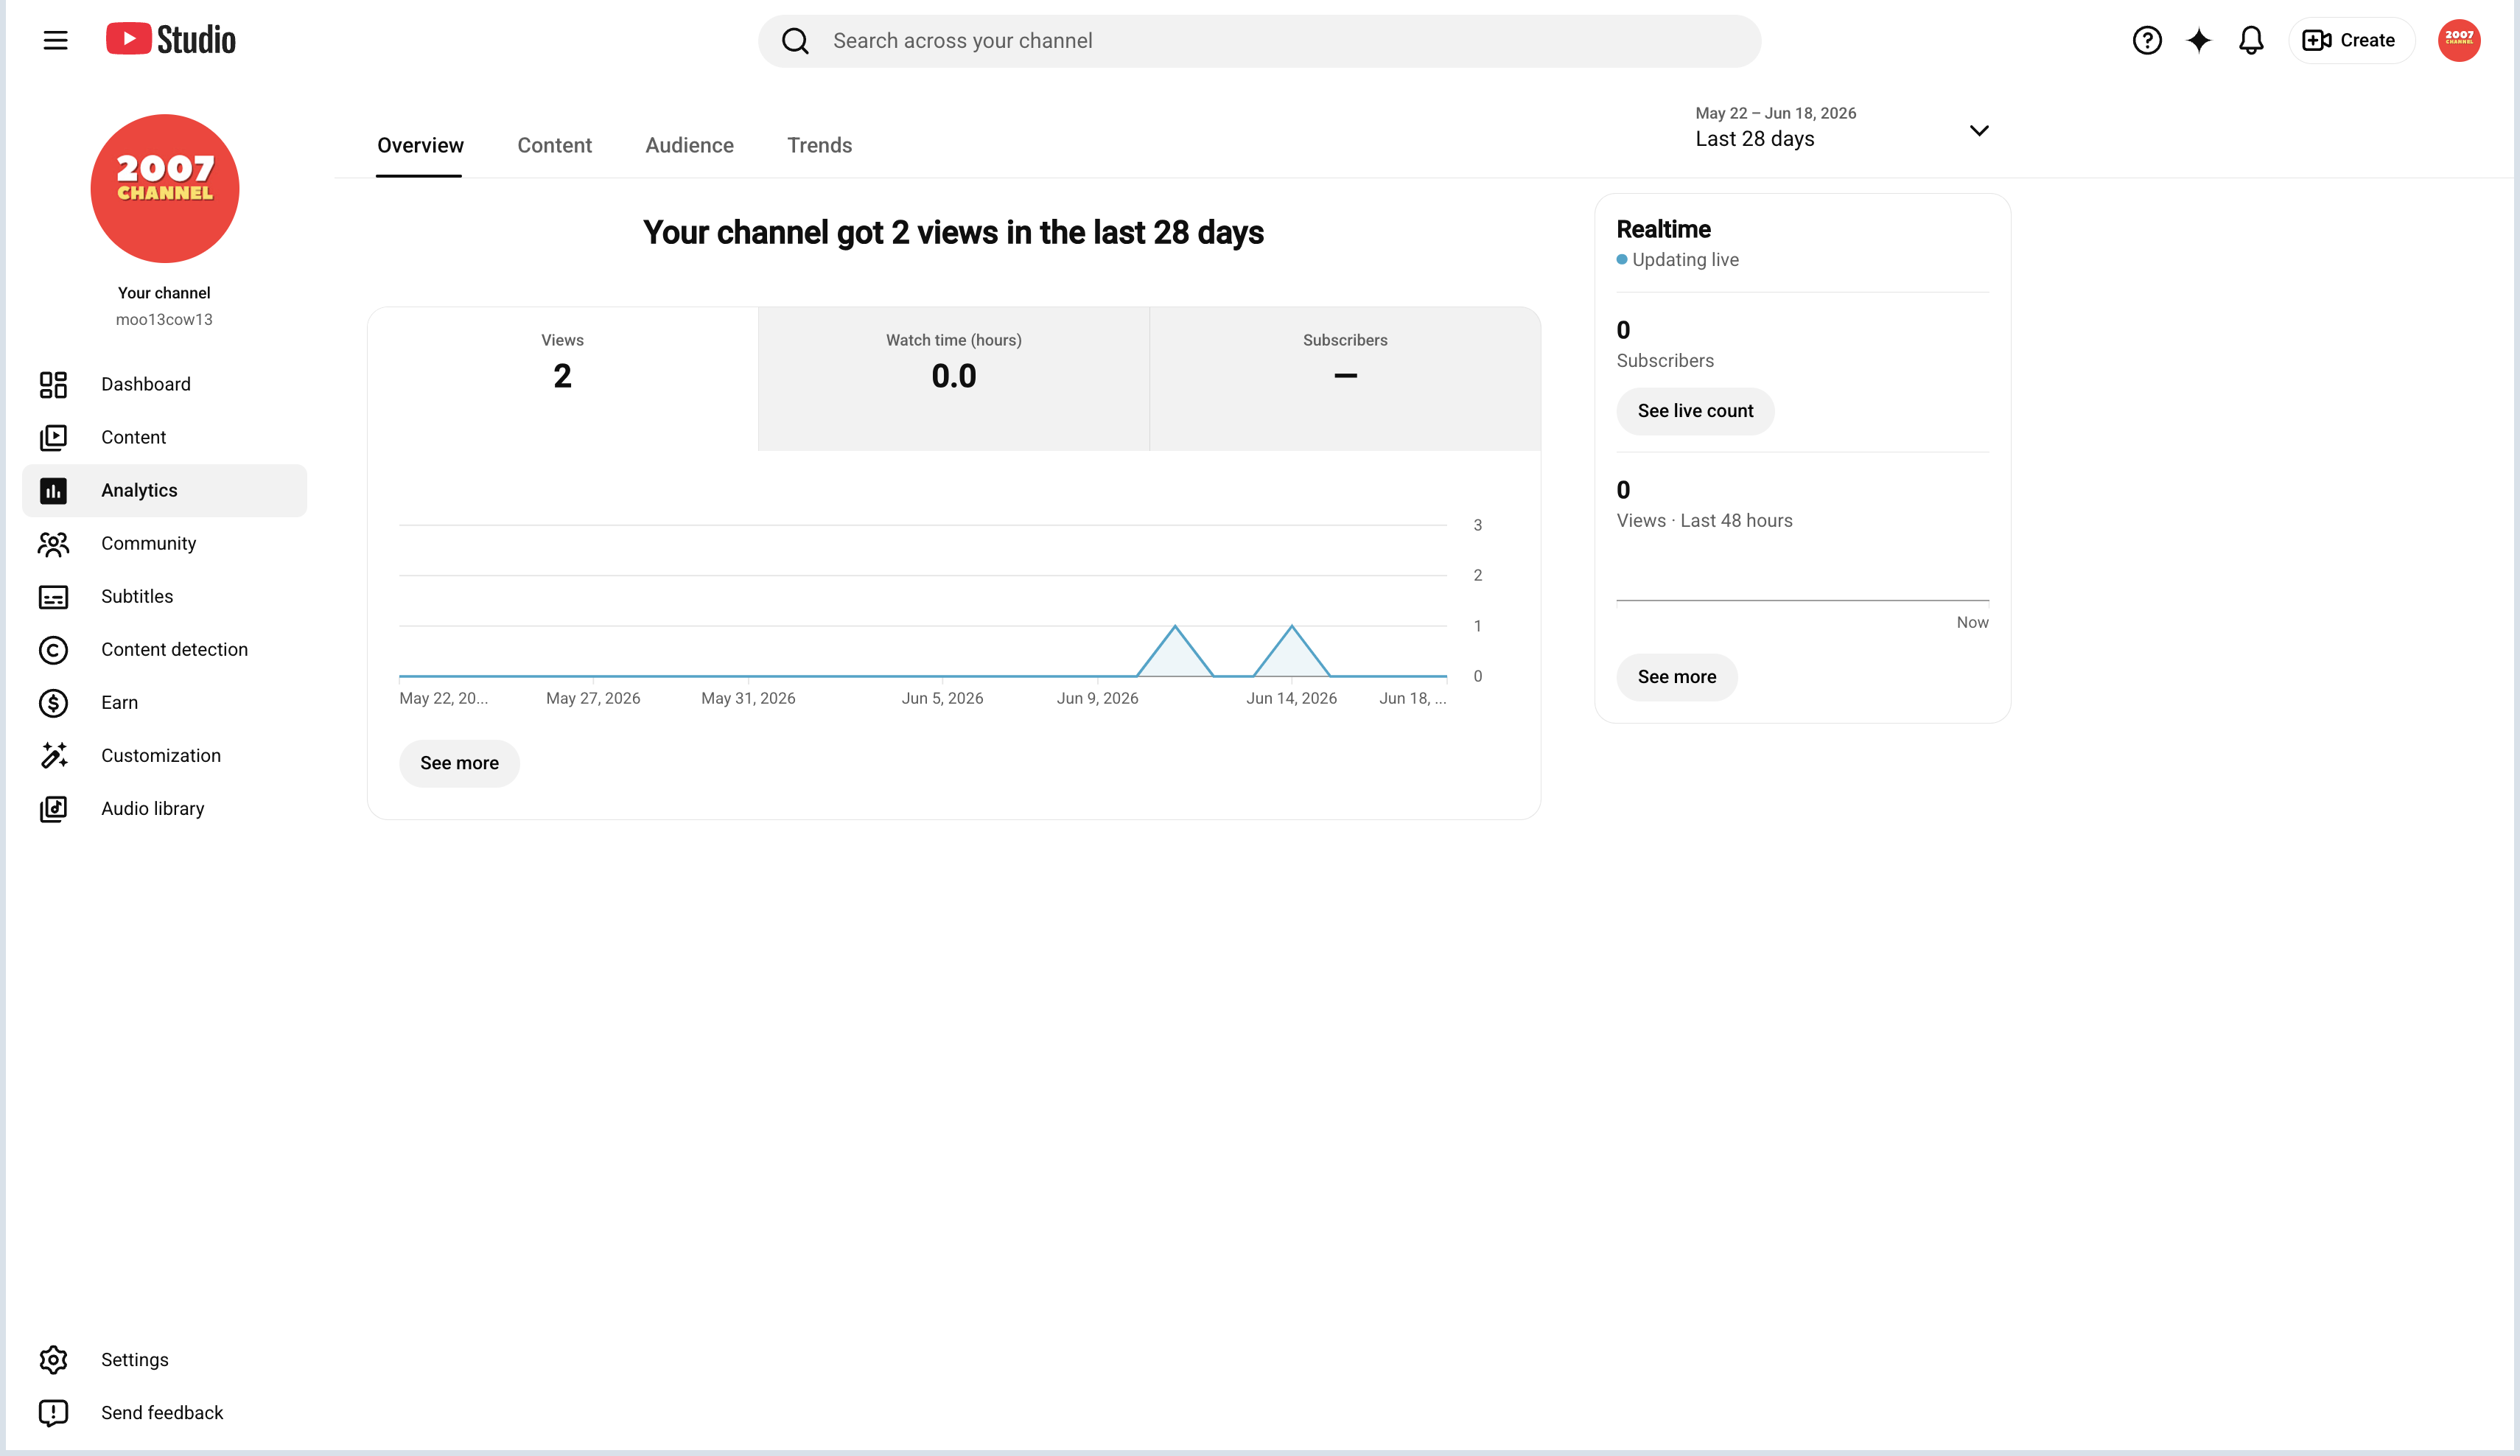Image resolution: width=2520 pixels, height=1456 pixels.
Task: Select the Subscribers metric card
Action: [x=1345, y=378]
